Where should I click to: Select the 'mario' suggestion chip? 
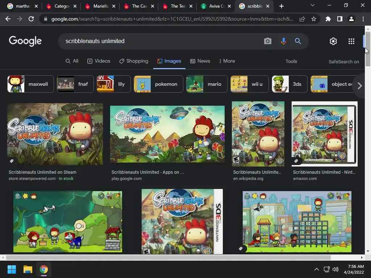207,84
